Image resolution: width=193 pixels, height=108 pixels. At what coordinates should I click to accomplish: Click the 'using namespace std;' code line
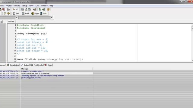[x=32, y=34]
